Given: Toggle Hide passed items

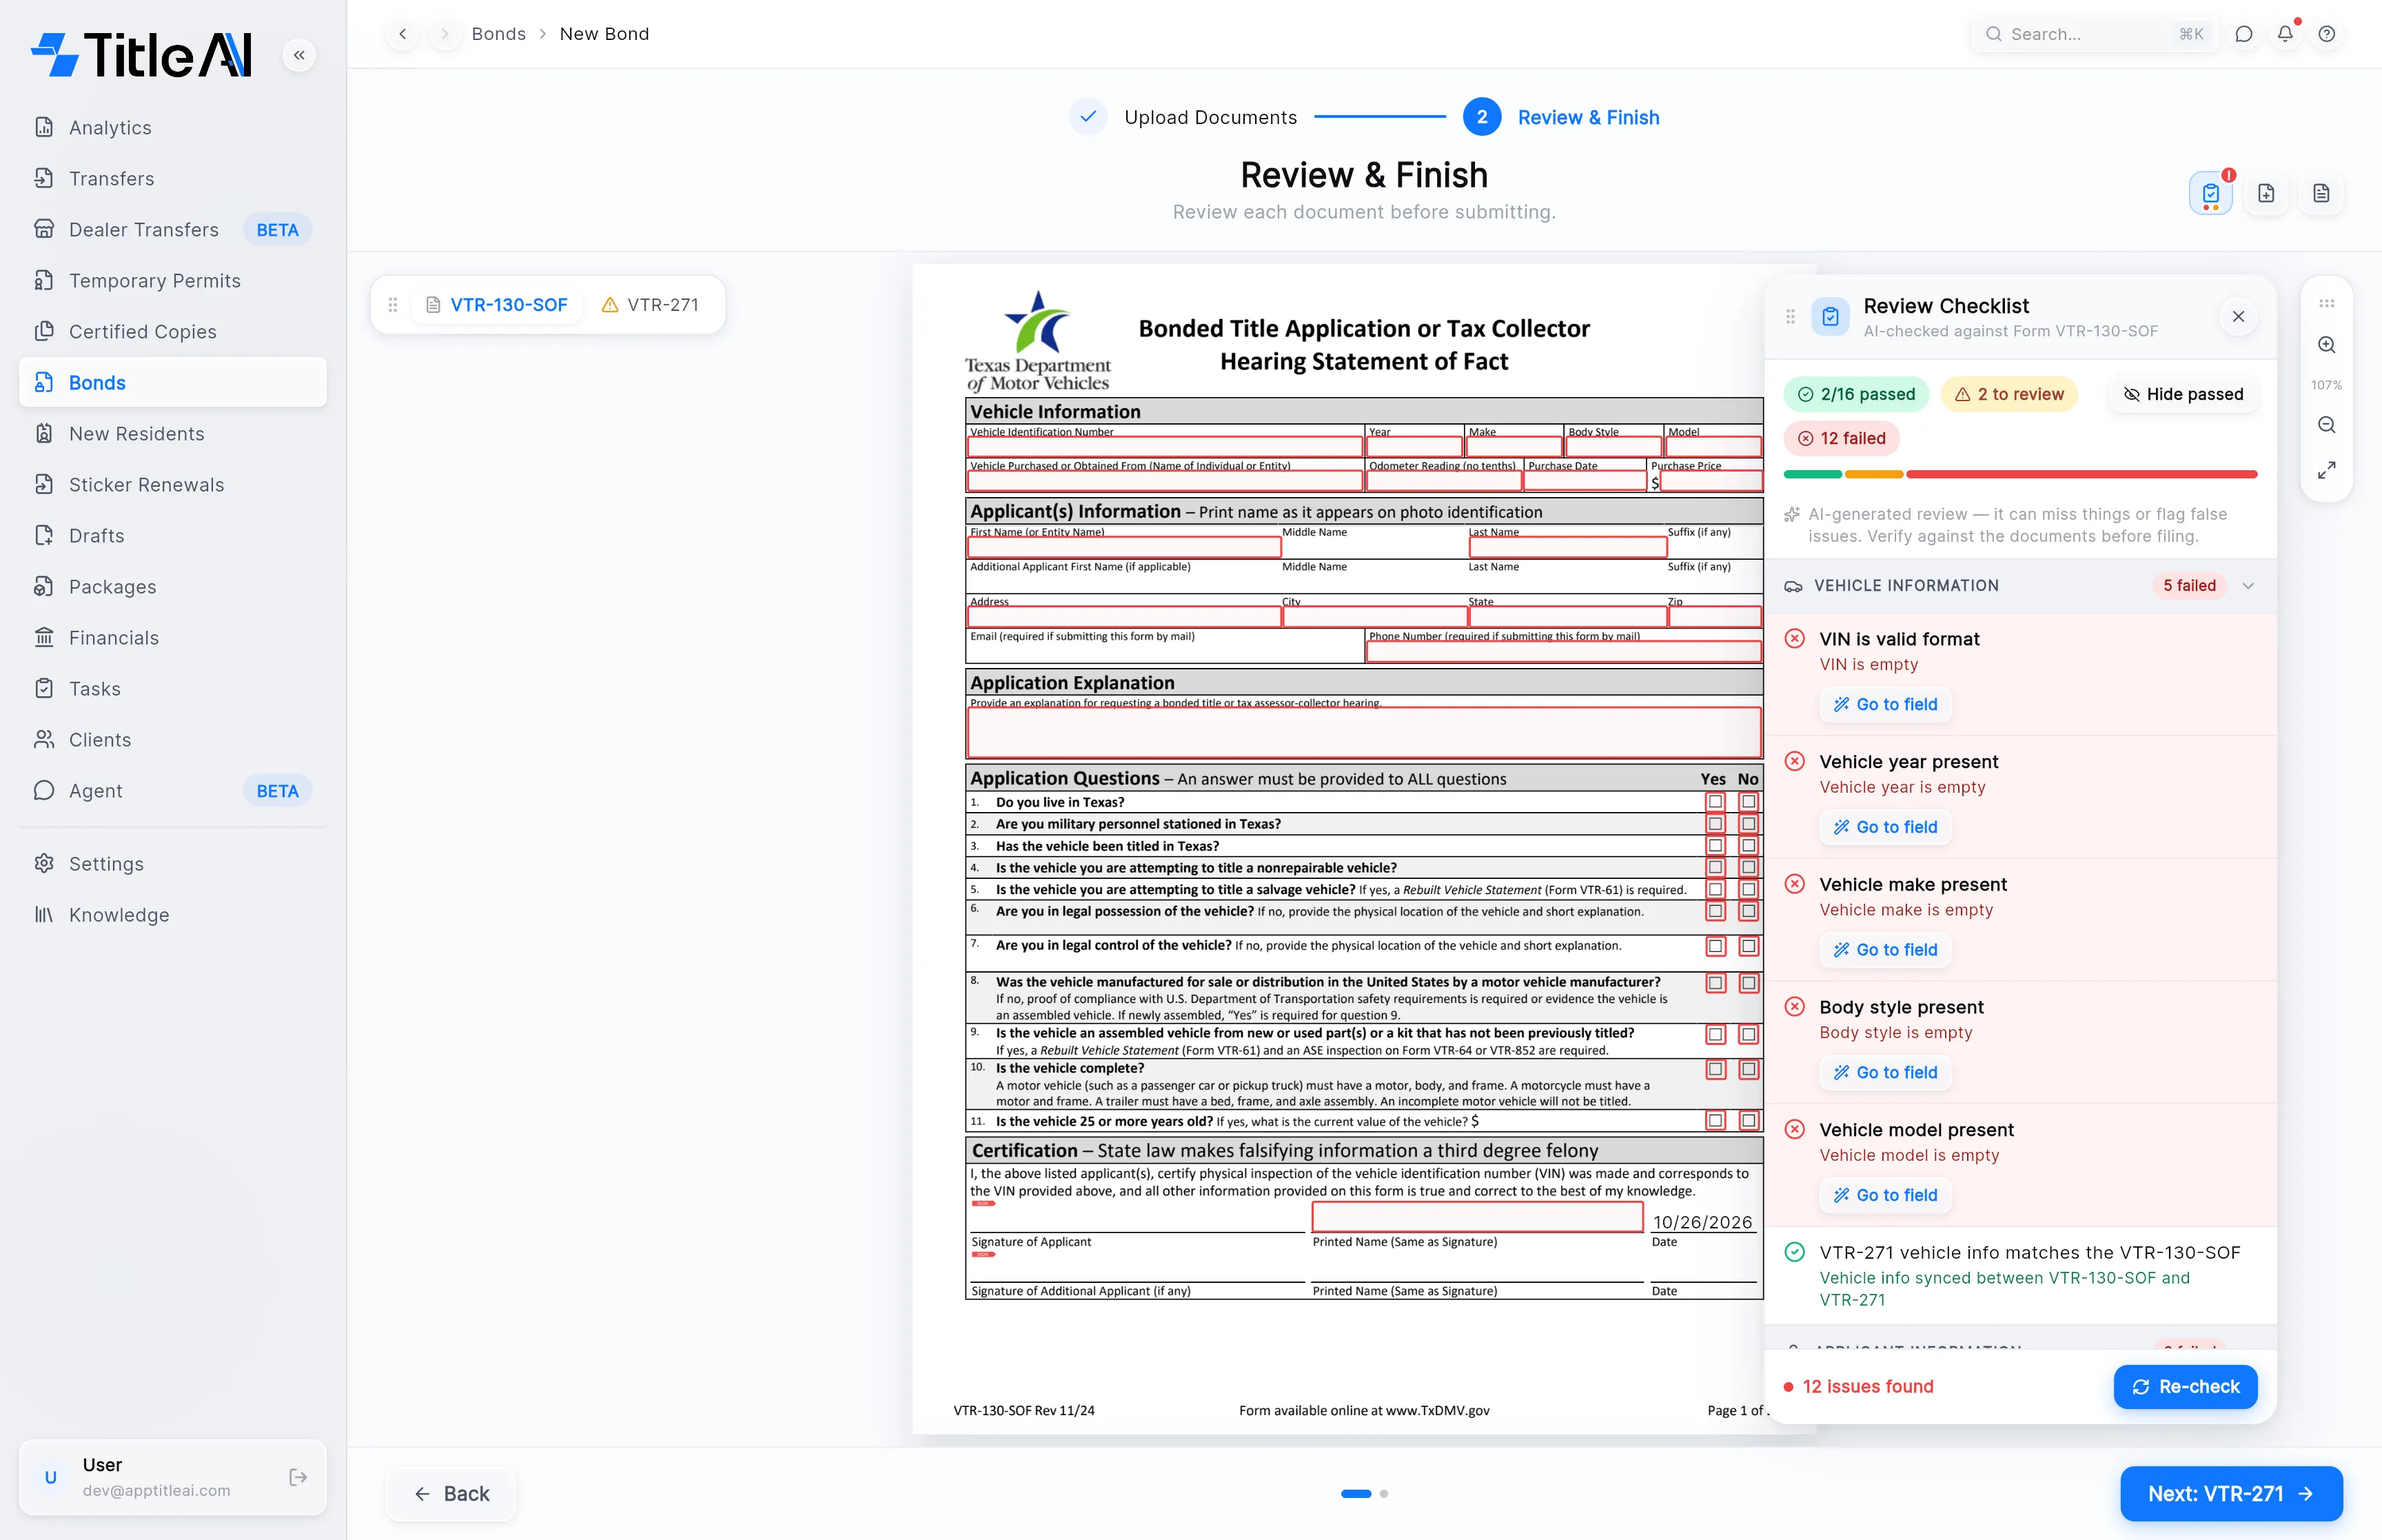Looking at the screenshot, I should pos(2183,394).
